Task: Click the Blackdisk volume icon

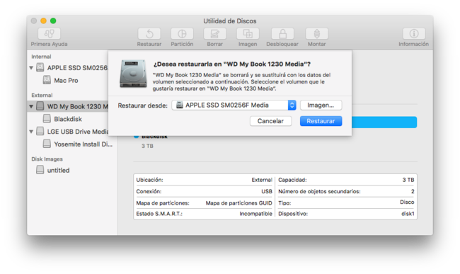Action: [x=47, y=118]
